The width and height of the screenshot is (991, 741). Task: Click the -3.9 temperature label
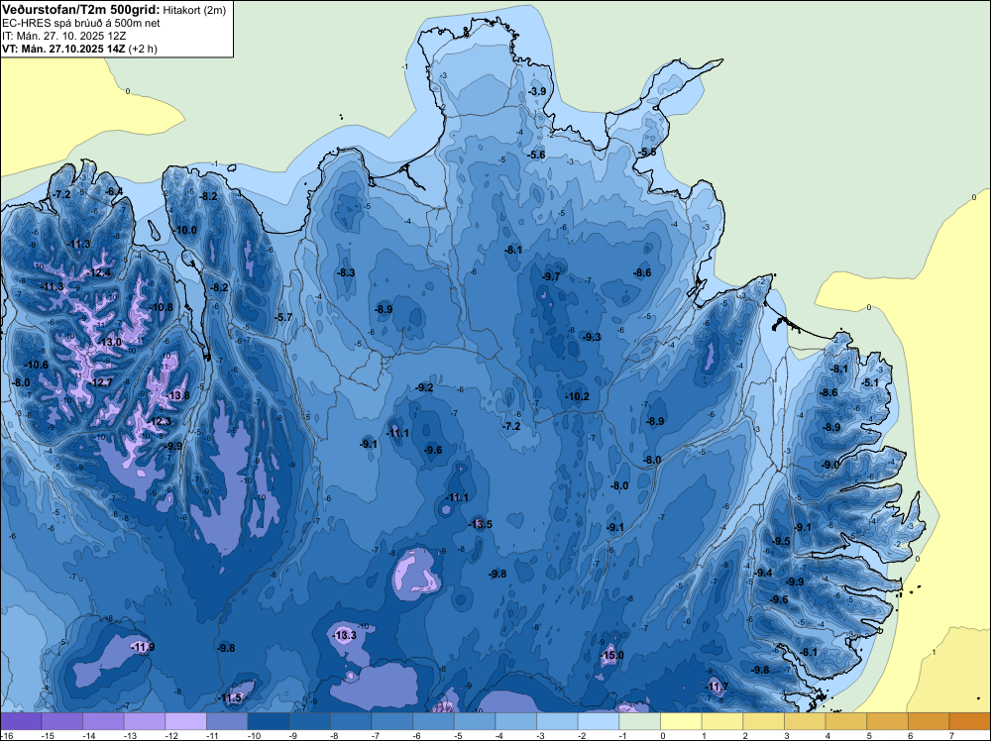(x=537, y=91)
